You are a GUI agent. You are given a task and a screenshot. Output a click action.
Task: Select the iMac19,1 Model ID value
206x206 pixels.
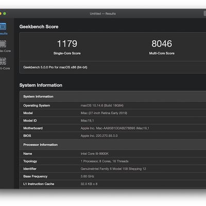tap(87, 121)
